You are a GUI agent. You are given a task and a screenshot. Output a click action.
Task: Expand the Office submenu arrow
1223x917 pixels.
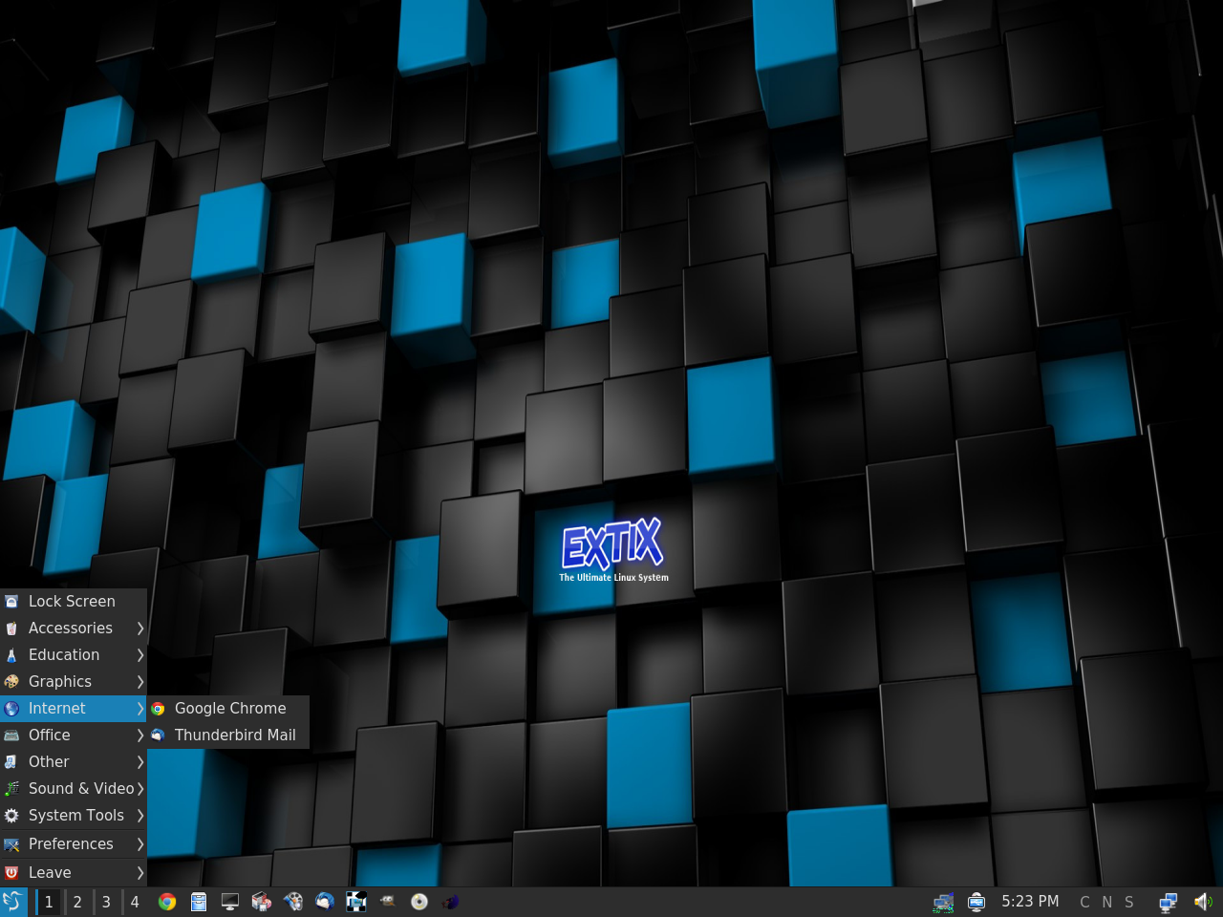click(139, 736)
